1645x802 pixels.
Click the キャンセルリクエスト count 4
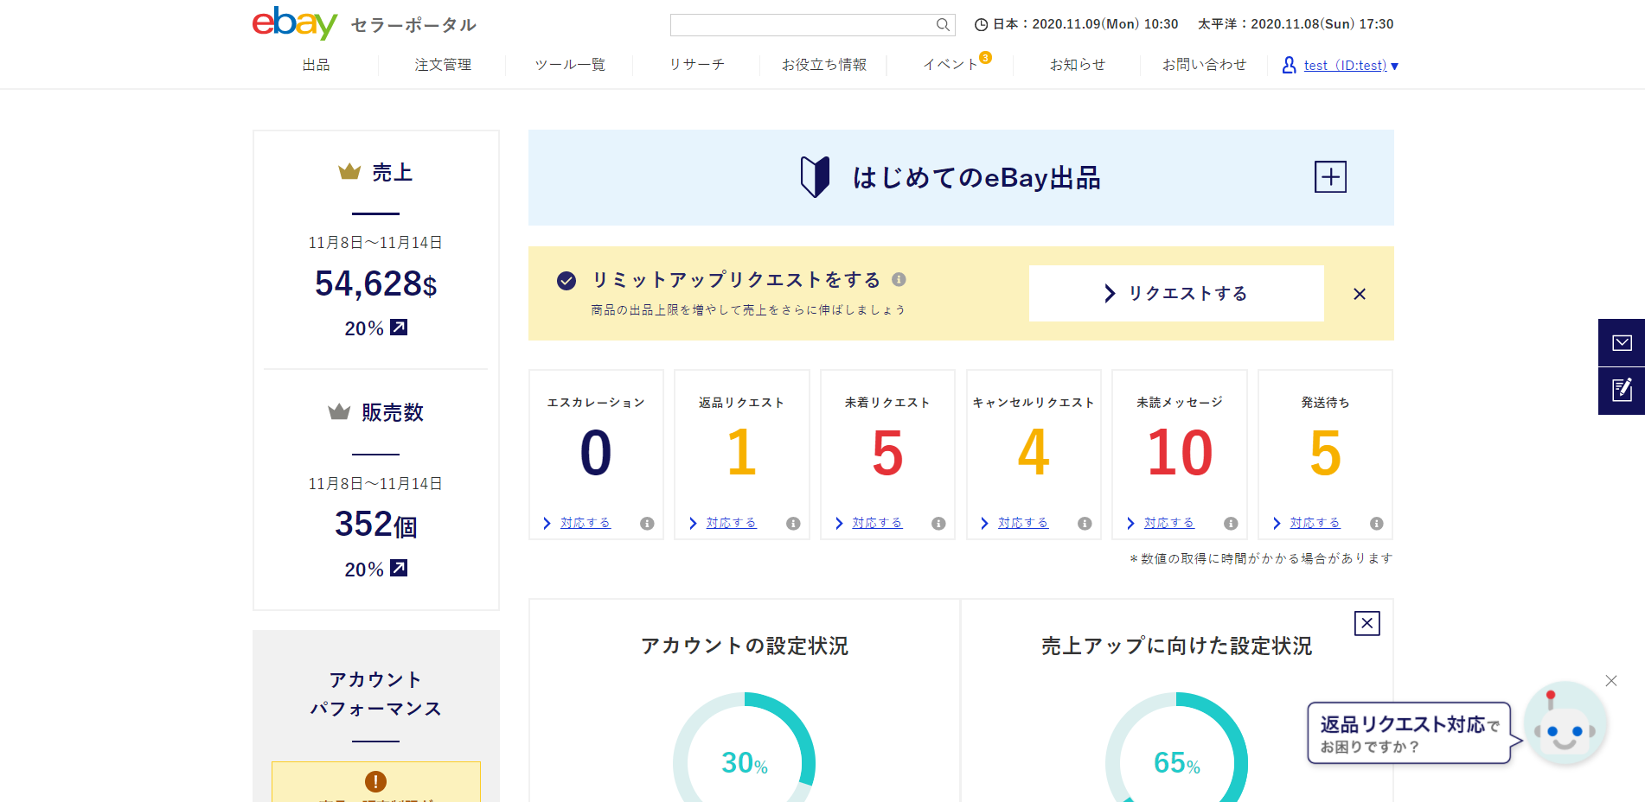click(x=1034, y=453)
